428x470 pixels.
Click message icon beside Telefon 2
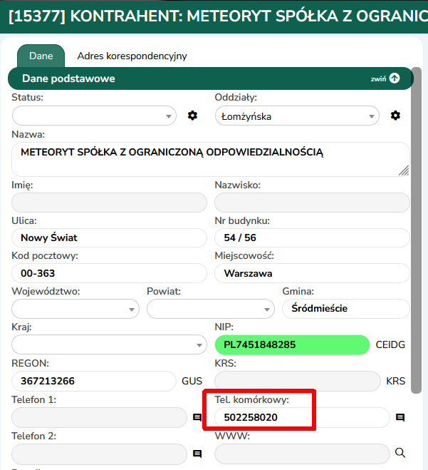pos(197,453)
